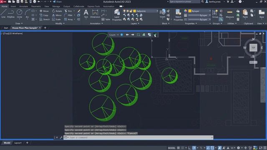Toggle grid display in status bar
Screen dimensions: 267x150
178,148
